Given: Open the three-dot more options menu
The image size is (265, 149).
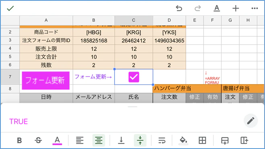Looking at the screenshot, I should [x=255, y=8].
